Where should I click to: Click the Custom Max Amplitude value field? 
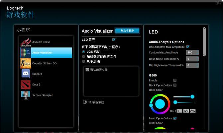point(192,53)
